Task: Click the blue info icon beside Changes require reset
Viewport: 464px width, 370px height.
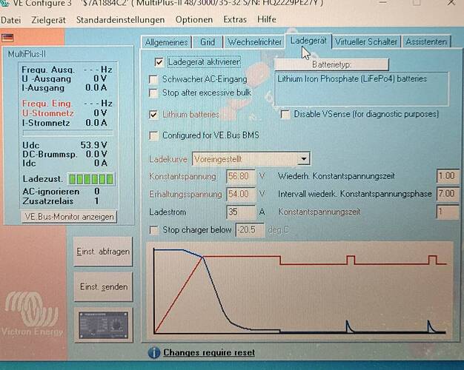Action: (x=154, y=352)
